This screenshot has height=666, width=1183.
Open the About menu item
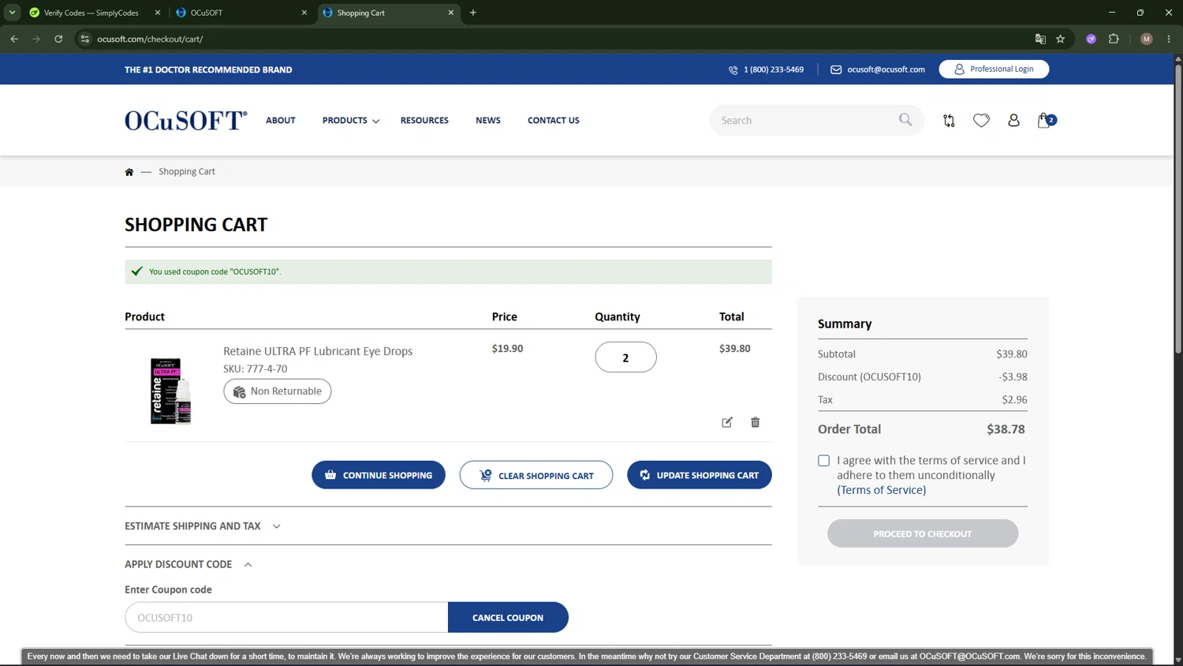281,121
